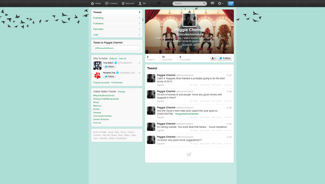Open More options on 6 Jan tweet

pyautogui.click(x=228, y=85)
